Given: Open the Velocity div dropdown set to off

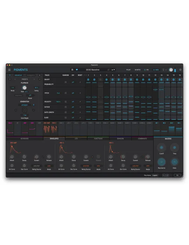Looking at the screenshot, I should tap(73, 101).
